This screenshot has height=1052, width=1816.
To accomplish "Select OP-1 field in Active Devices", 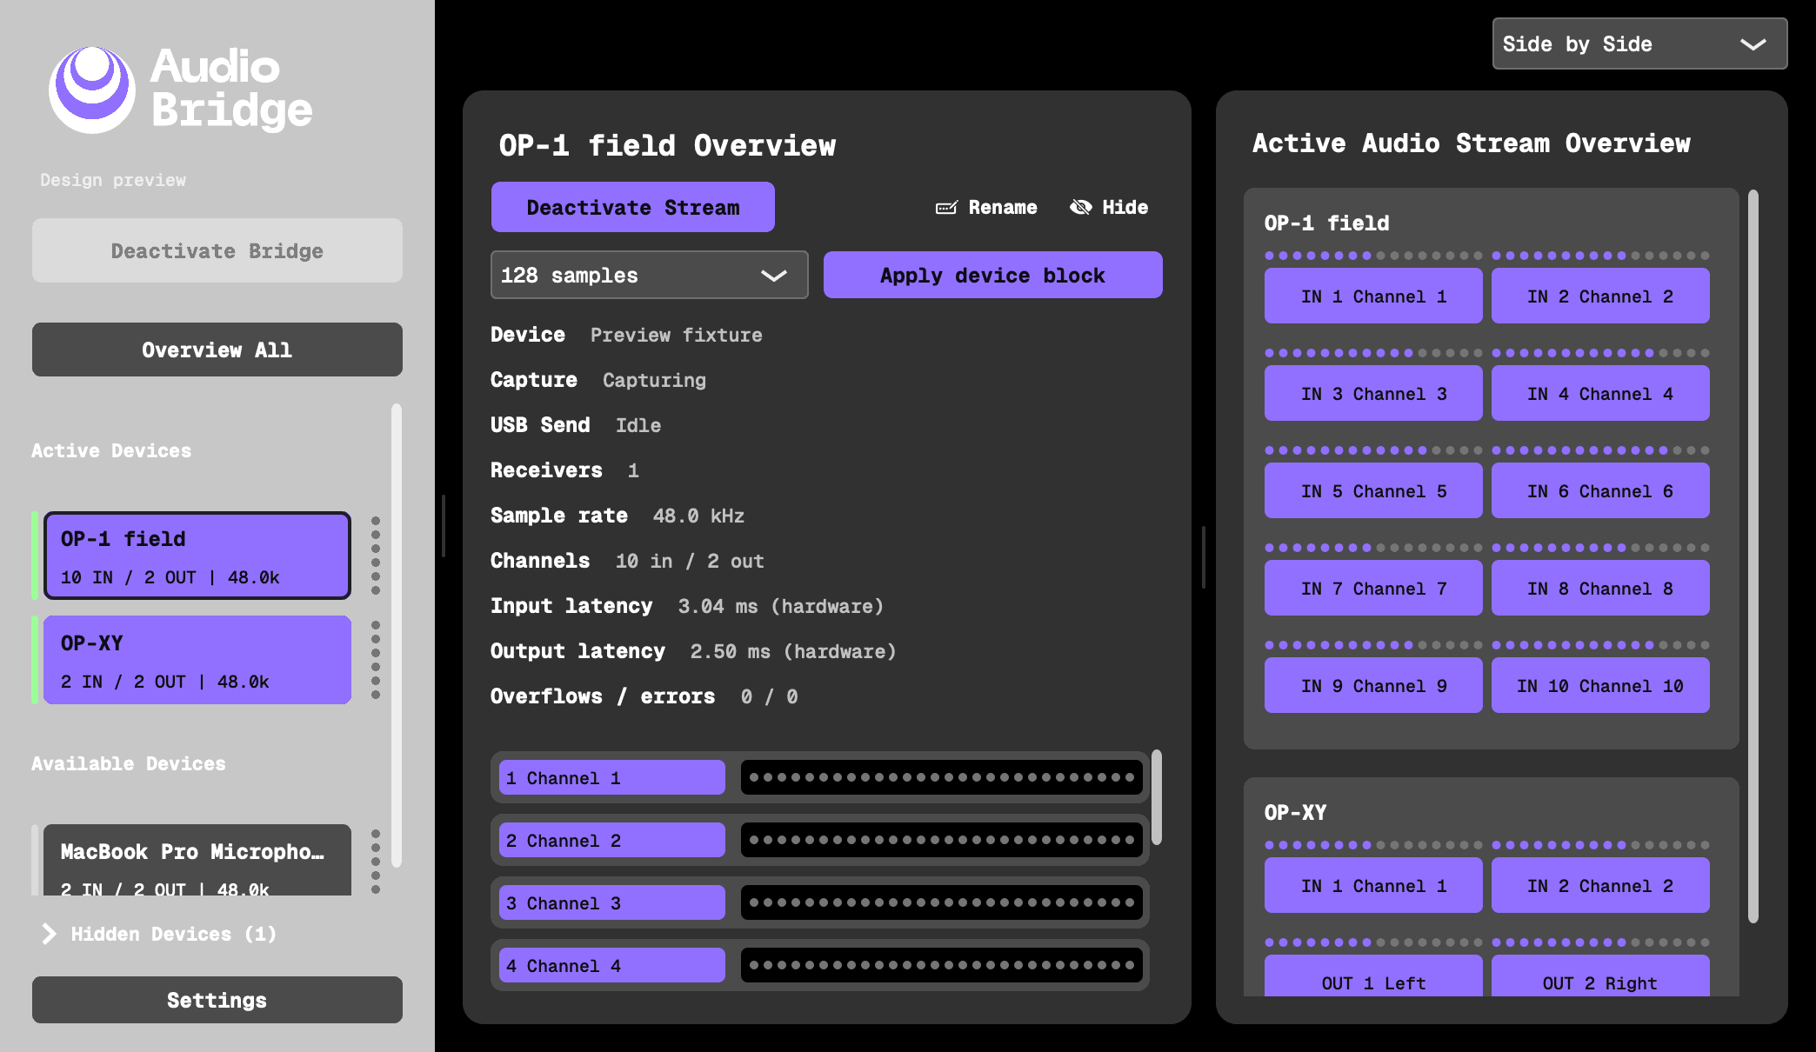I will click(197, 556).
